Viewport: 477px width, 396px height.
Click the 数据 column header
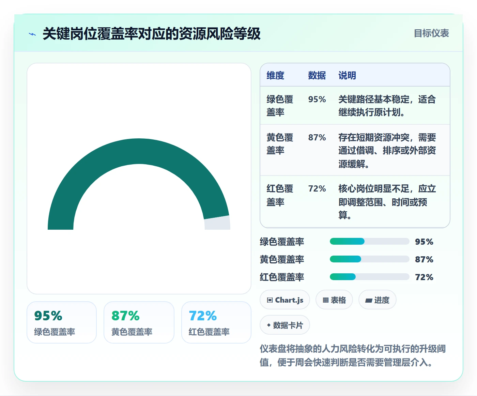point(317,75)
